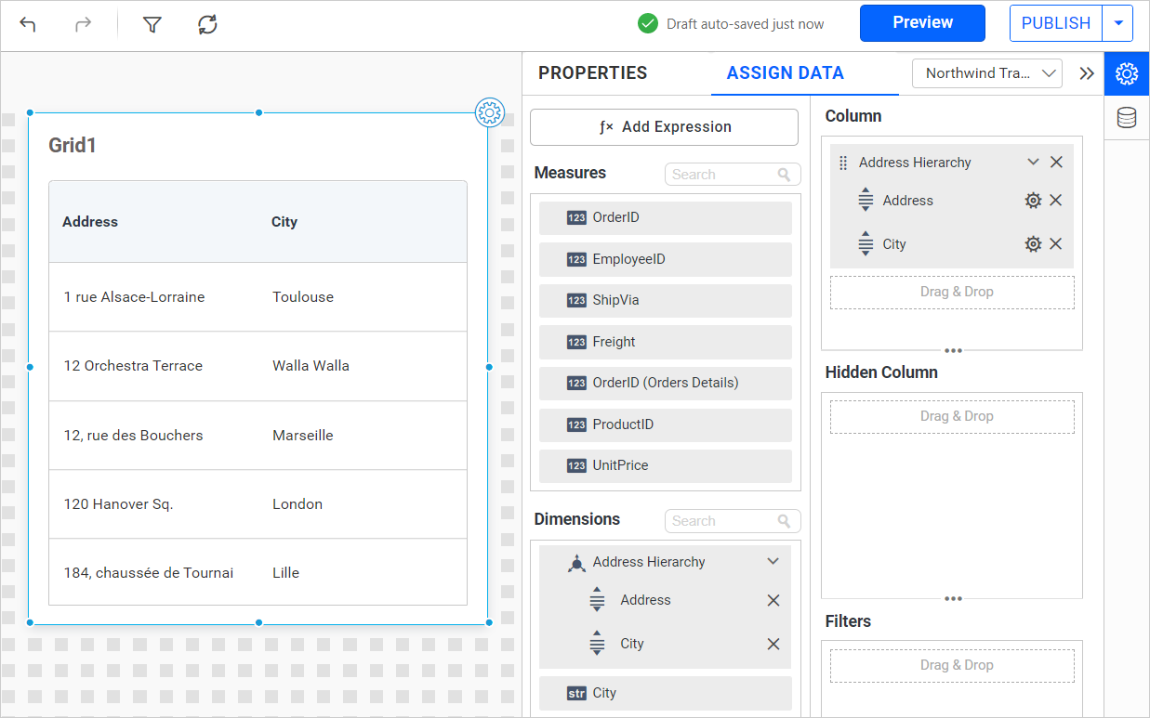
Task: Click the refresh icon in toolbar
Action: pos(207,25)
